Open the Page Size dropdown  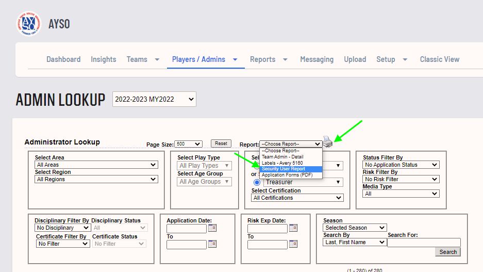point(188,144)
